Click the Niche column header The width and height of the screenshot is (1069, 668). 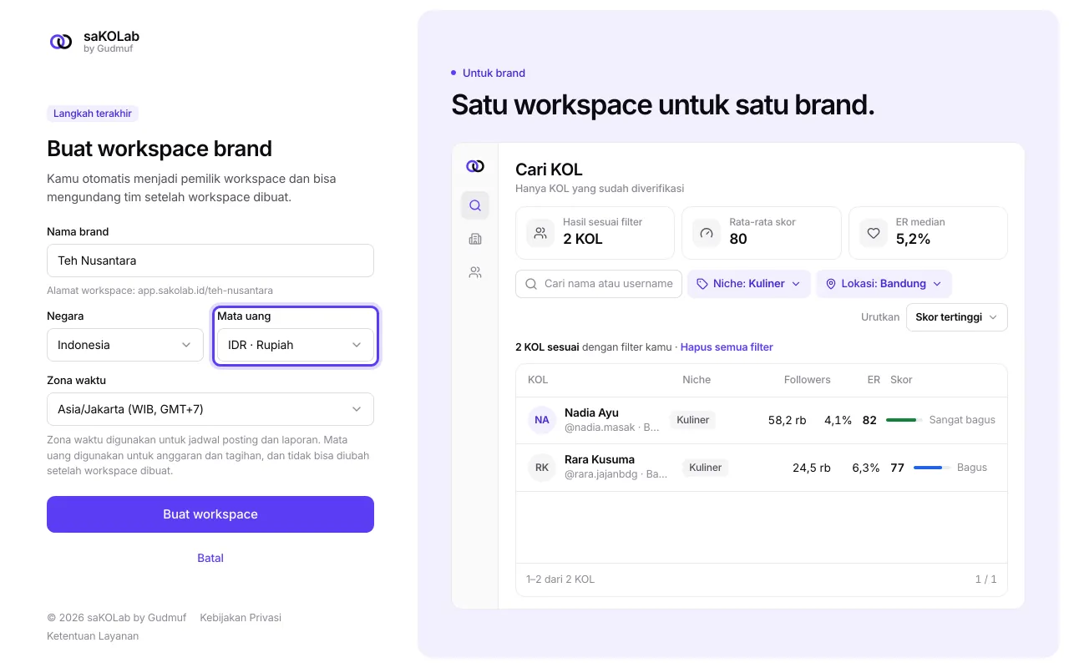click(697, 380)
